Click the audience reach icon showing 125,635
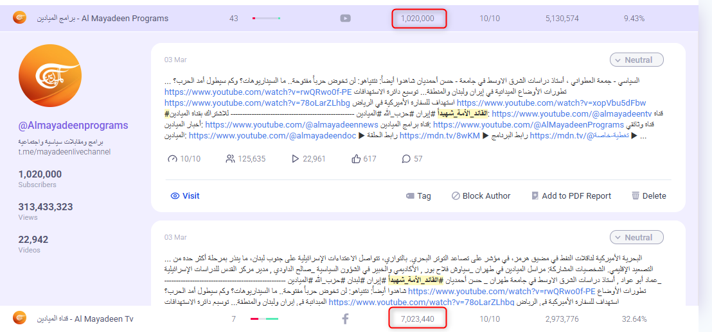Image resolution: width=712 pixels, height=332 pixels. coord(230,159)
